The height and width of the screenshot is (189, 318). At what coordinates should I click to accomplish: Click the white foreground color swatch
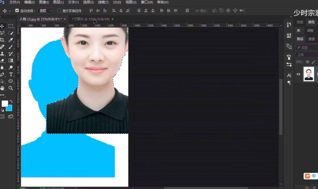[4, 103]
